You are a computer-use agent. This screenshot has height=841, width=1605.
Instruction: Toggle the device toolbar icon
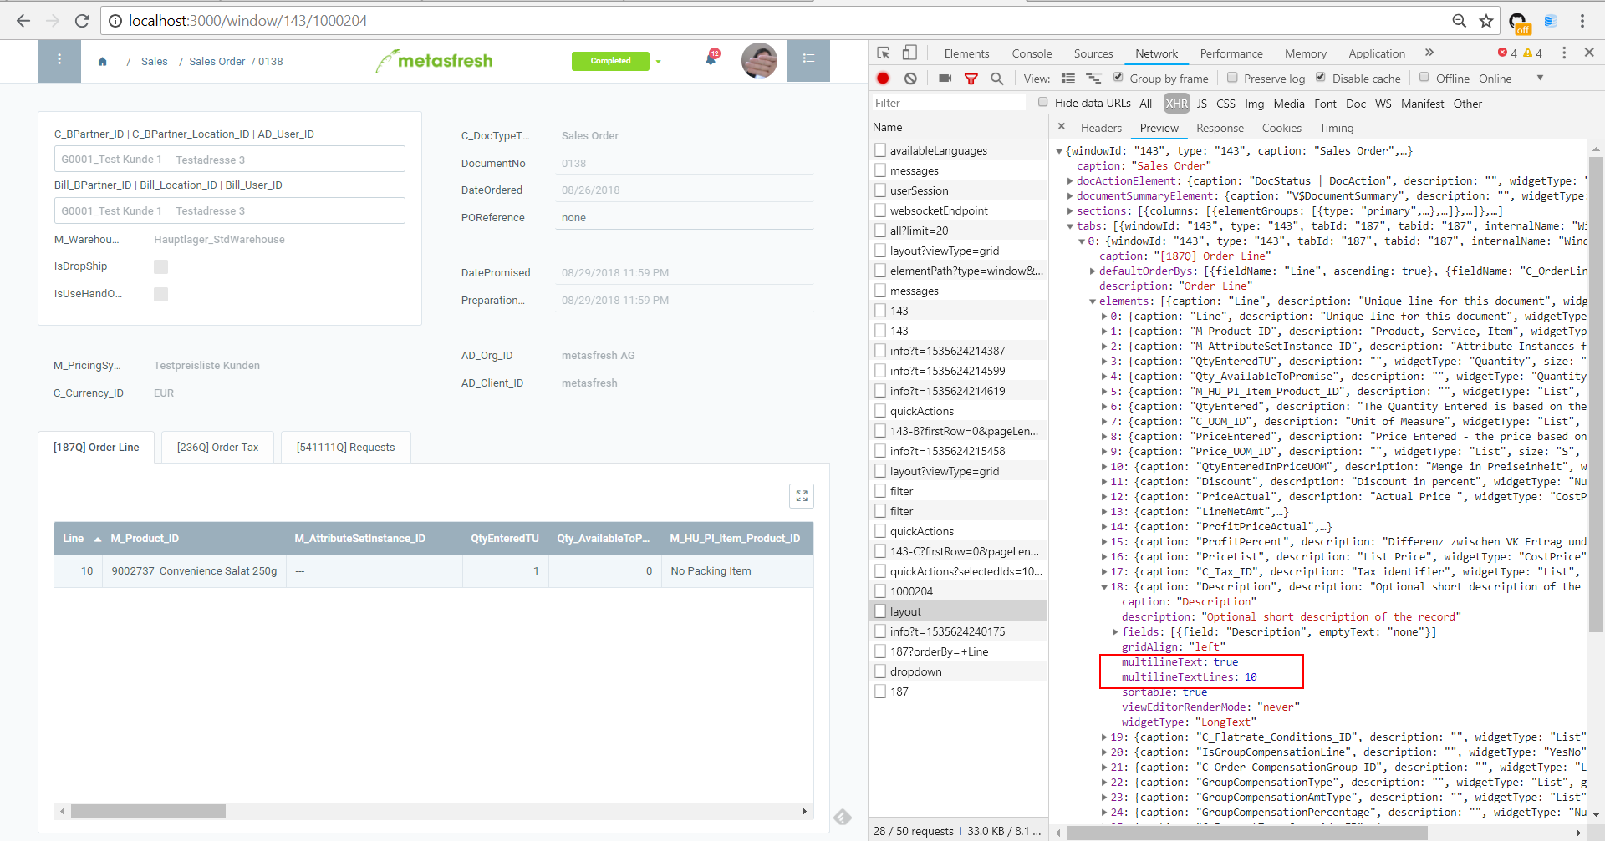point(909,53)
